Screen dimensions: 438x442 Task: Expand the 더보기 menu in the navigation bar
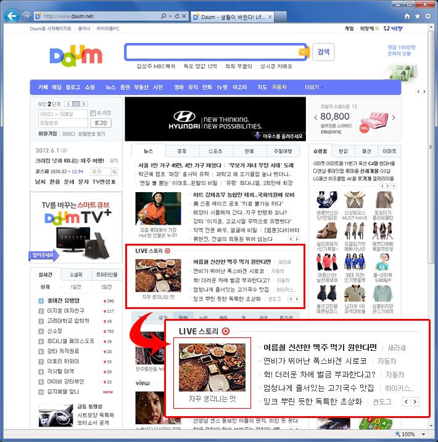(x=314, y=87)
